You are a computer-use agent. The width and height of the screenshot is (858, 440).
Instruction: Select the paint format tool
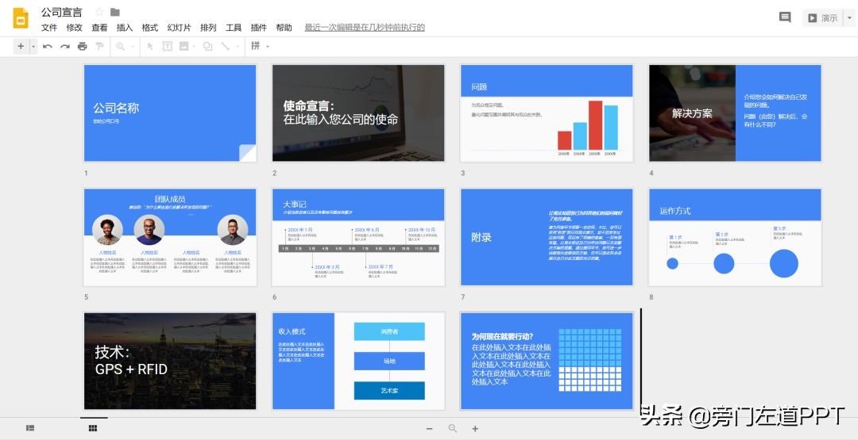click(99, 47)
